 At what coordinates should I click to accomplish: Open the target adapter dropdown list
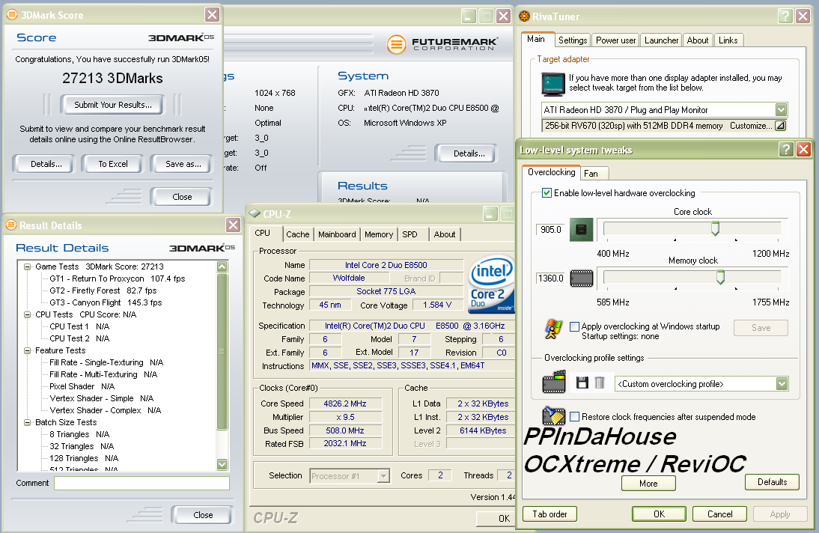[781, 110]
